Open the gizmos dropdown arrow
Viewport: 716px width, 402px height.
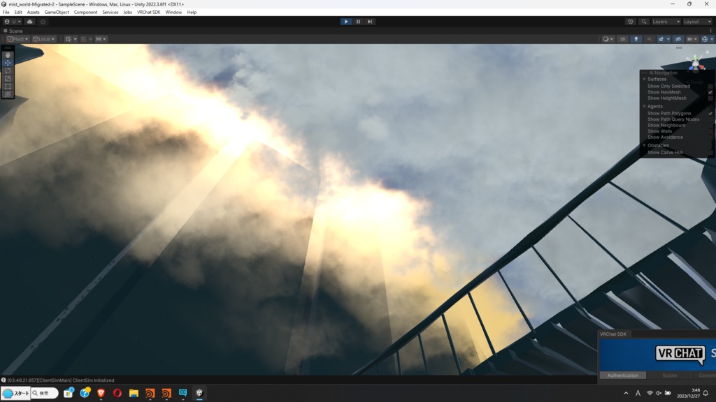[711, 39]
